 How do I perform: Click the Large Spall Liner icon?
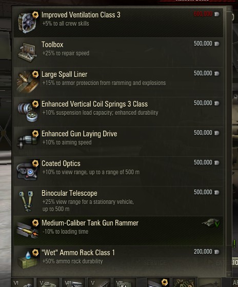point(28,82)
